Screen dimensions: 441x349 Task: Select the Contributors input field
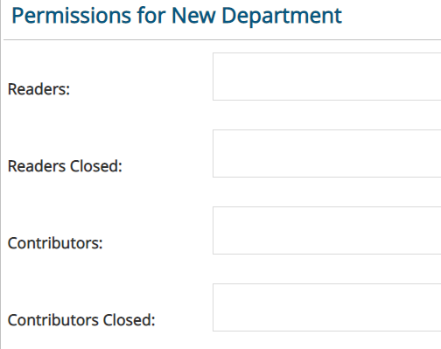(327, 230)
